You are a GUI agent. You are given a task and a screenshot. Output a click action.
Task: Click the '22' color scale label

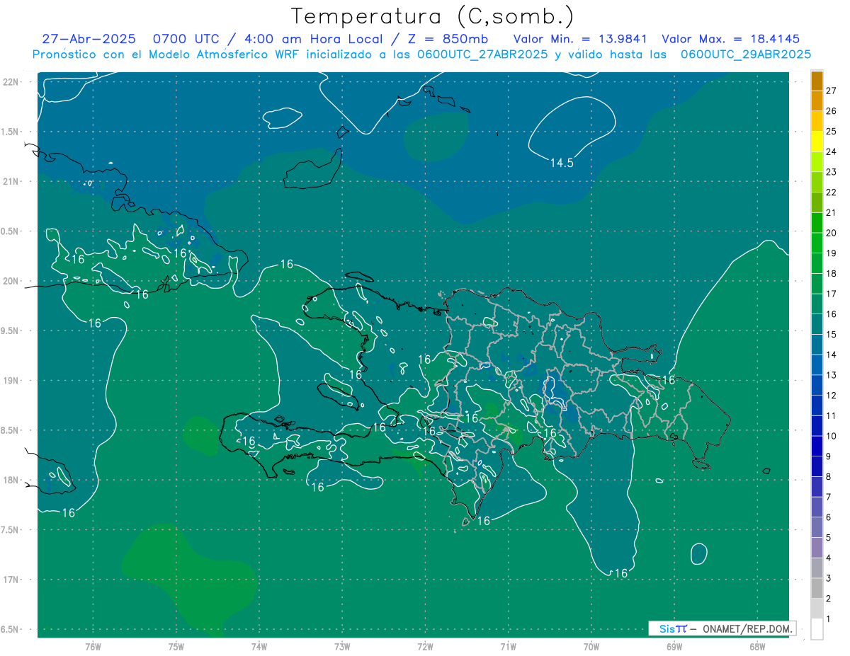pyautogui.click(x=832, y=192)
